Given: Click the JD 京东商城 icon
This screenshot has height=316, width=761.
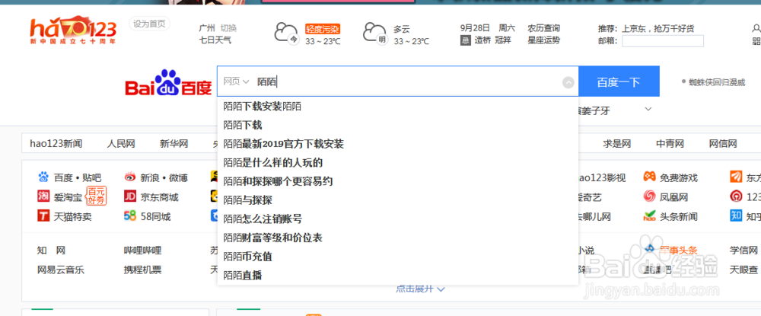Looking at the screenshot, I should [129, 197].
